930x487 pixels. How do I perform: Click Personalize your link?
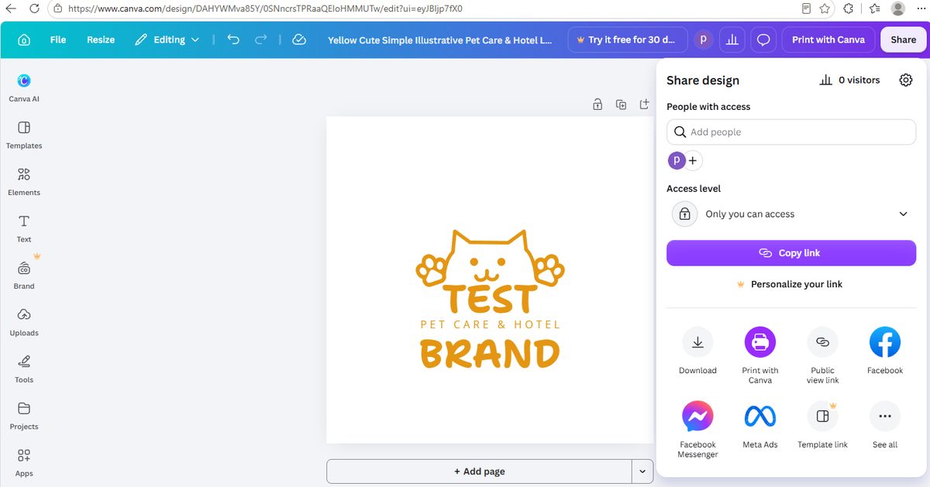pos(791,284)
